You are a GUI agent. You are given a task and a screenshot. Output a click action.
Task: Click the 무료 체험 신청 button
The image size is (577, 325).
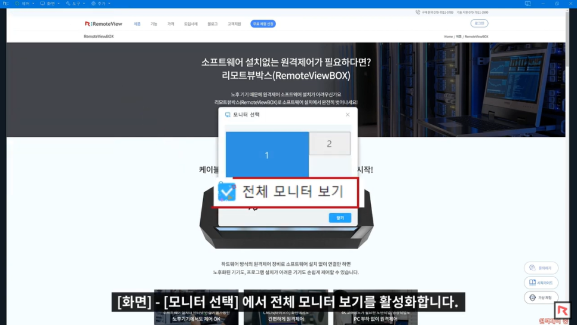[263, 24]
